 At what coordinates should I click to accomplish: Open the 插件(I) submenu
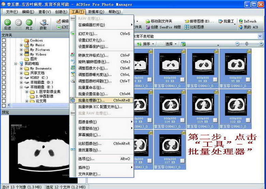101,167
